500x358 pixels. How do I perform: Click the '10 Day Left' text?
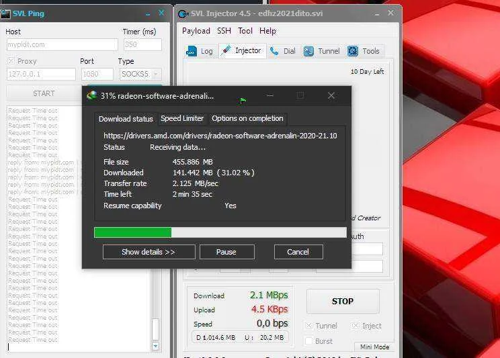coord(367,71)
